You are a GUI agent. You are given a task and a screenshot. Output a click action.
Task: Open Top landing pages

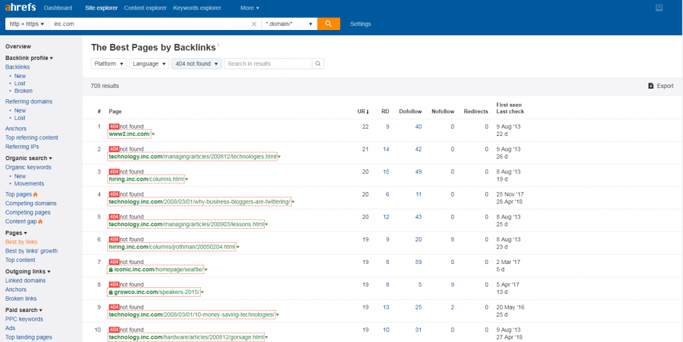click(29, 337)
